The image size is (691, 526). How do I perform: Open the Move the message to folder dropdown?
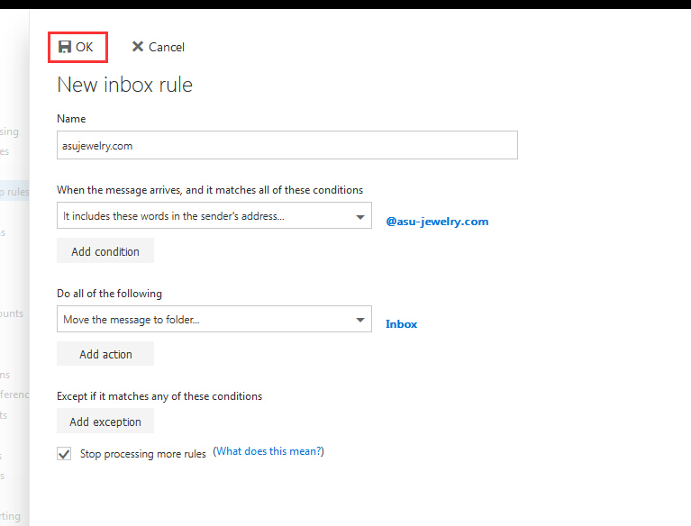(x=214, y=319)
